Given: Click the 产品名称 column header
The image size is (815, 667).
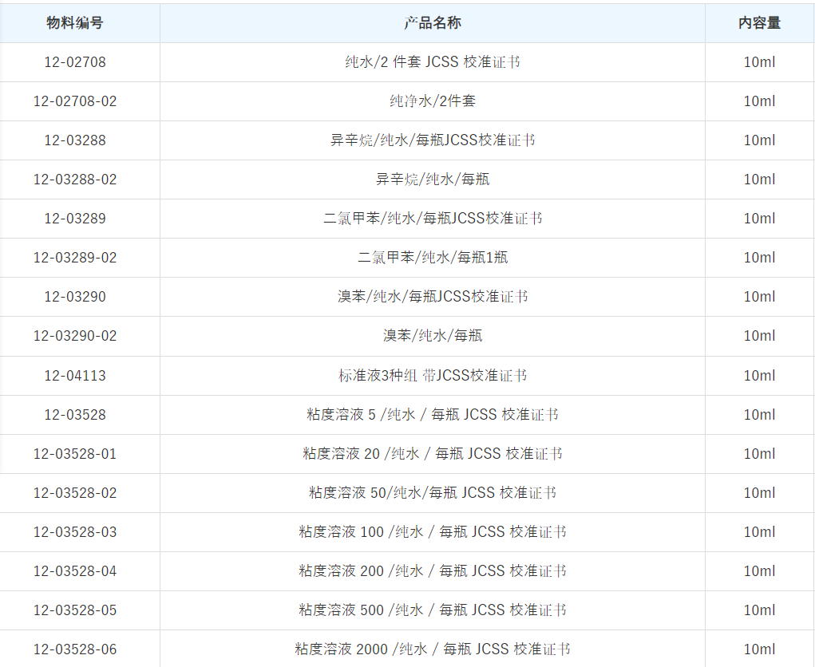Looking at the screenshot, I should pos(432,23).
